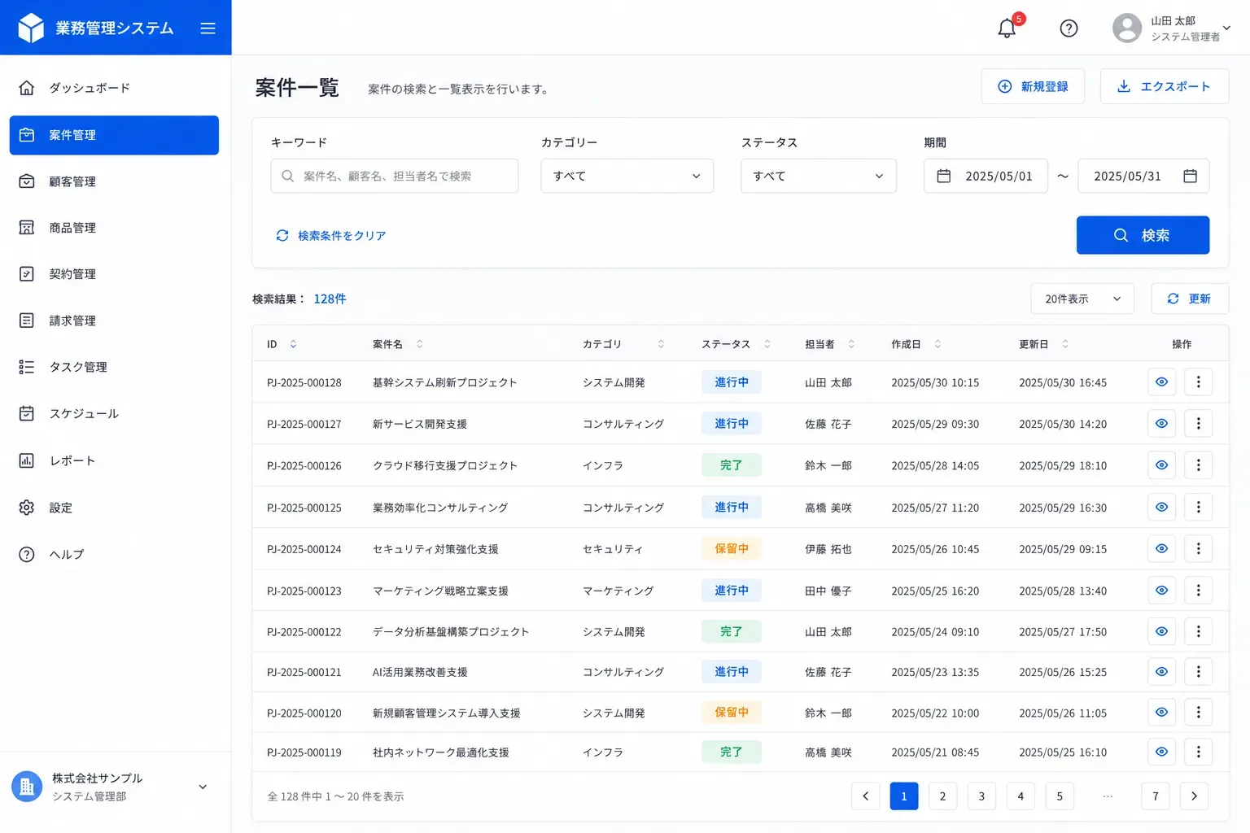
Task: Click the 株式会社サンプル building icon
Action: (x=27, y=787)
